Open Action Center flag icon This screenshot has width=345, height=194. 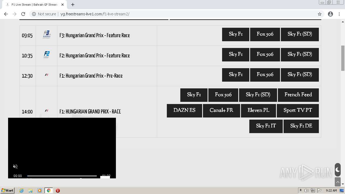tap(319, 190)
